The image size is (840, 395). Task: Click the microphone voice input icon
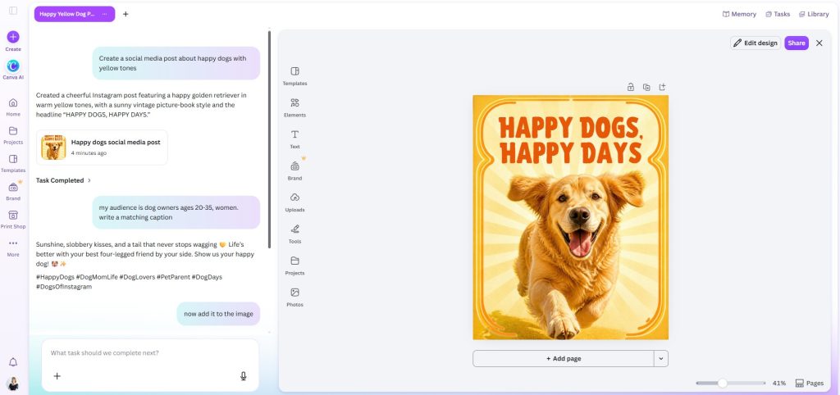[243, 376]
